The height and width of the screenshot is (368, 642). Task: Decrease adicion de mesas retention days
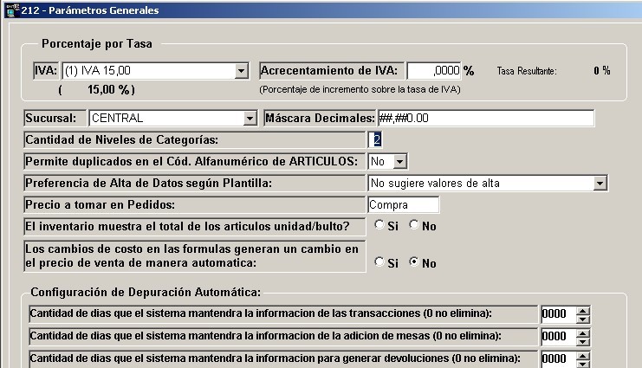point(582,341)
